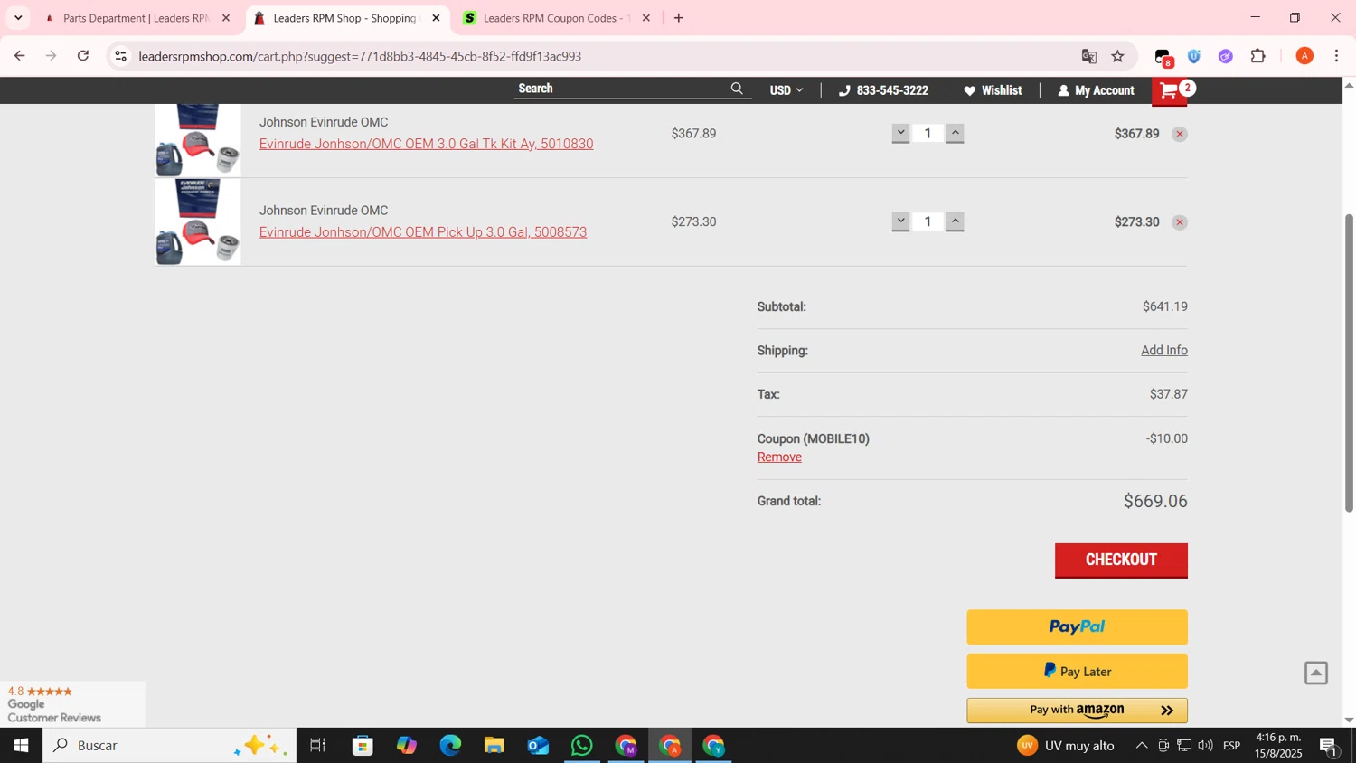The height and width of the screenshot is (763, 1356).
Task: Open the Windows Start menu
Action: 21,746
